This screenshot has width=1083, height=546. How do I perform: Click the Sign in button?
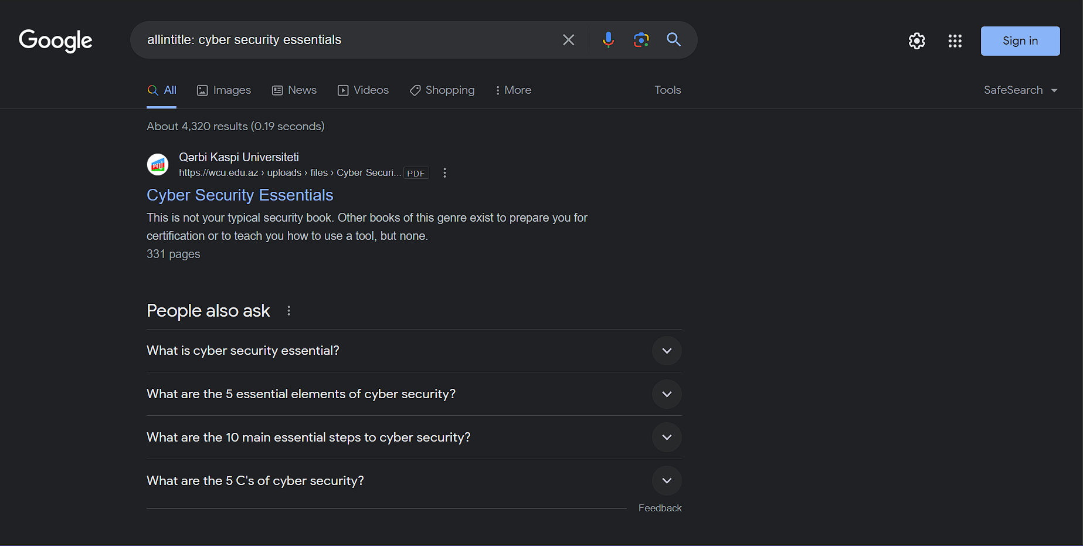(x=1020, y=41)
